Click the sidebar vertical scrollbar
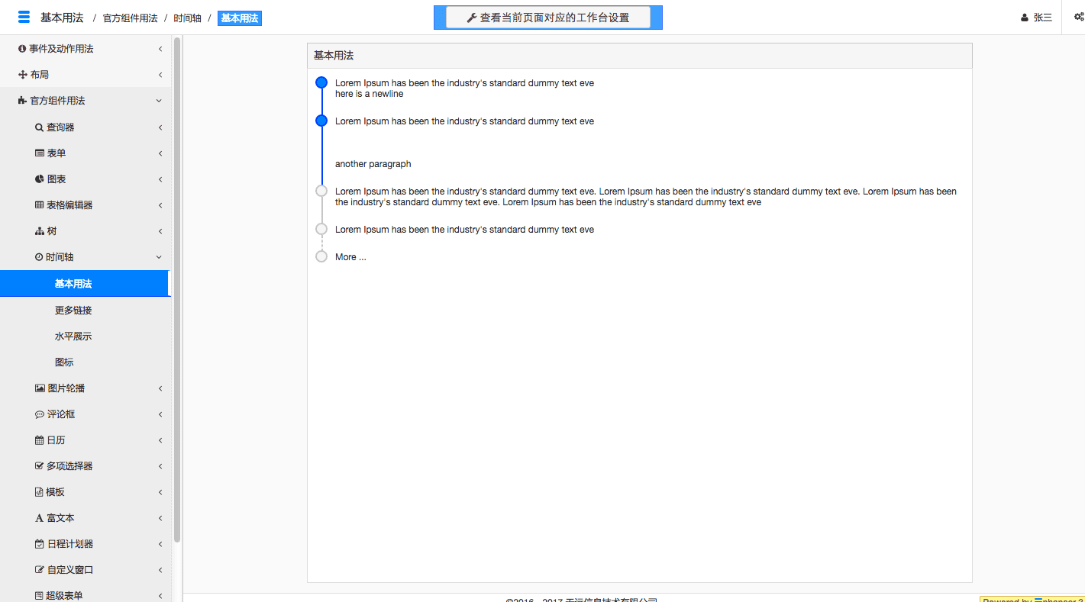 tap(177, 290)
